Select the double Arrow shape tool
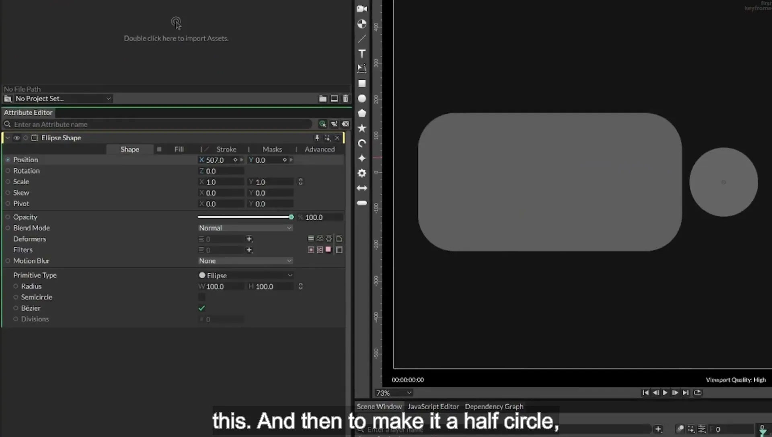 click(362, 188)
